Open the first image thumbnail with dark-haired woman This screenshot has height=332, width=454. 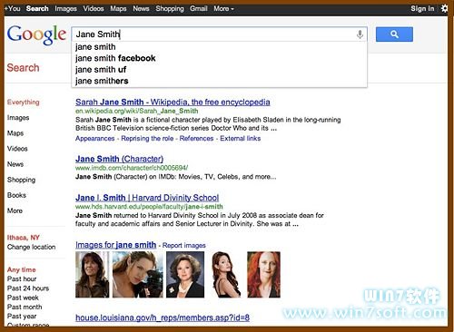point(92,275)
